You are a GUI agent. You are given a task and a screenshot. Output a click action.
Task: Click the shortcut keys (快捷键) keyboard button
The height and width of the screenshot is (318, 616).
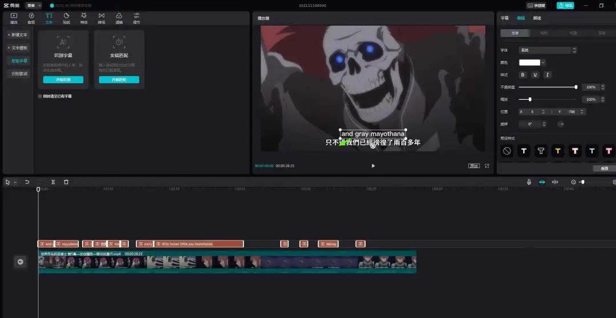pyautogui.click(x=536, y=6)
